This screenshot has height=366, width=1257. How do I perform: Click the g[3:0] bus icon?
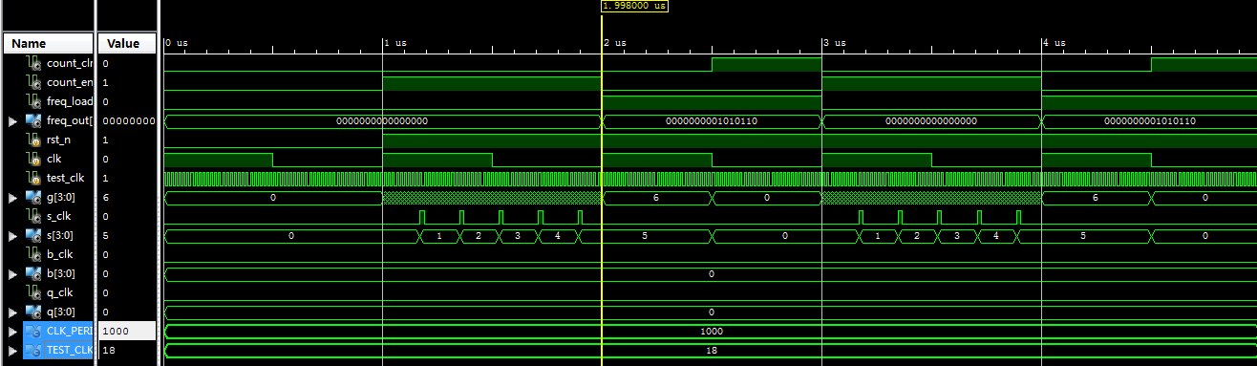[x=32, y=197]
